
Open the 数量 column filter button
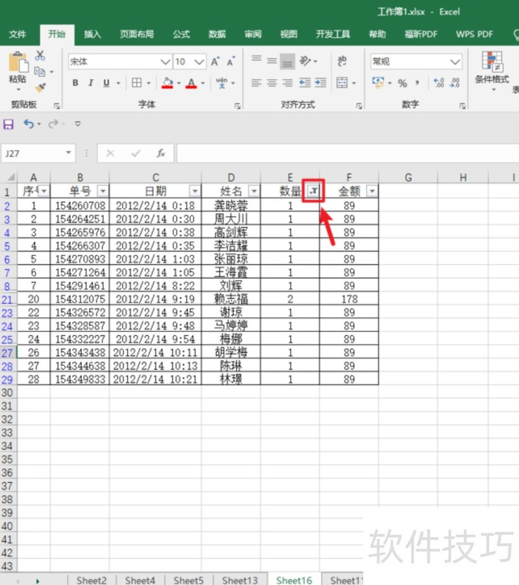click(313, 191)
